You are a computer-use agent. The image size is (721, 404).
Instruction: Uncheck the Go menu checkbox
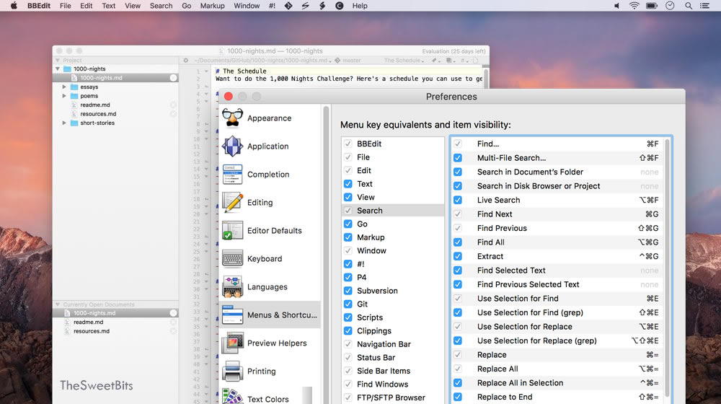coord(348,224)
